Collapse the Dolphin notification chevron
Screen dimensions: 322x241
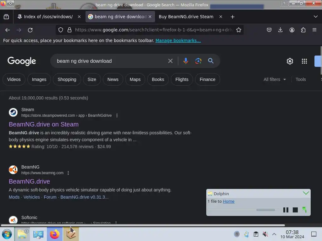[x=306, y=193]
